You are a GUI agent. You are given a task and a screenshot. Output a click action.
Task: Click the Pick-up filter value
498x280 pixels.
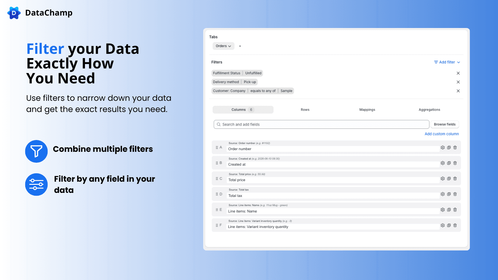pos(250,82)
